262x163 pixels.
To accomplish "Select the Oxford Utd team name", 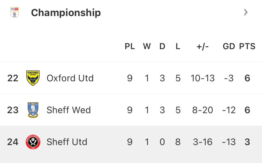I will 70,78.
